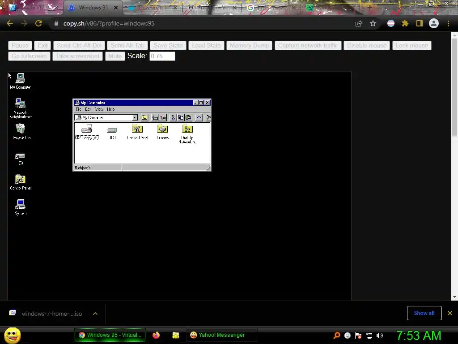
Task: Click the Delete toolbar icon
Action: tap(208, 118)
